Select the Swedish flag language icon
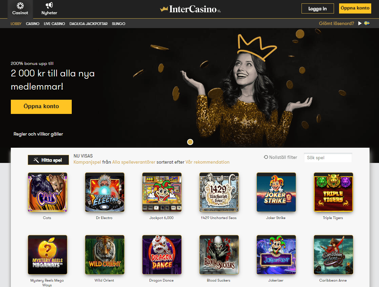Image resolution: width=379 pixels, height=287 pixels. click(x=367, y=23)
